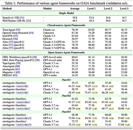Select the 79.25 Level 1 score with ↑11.33

pos(88,86)
